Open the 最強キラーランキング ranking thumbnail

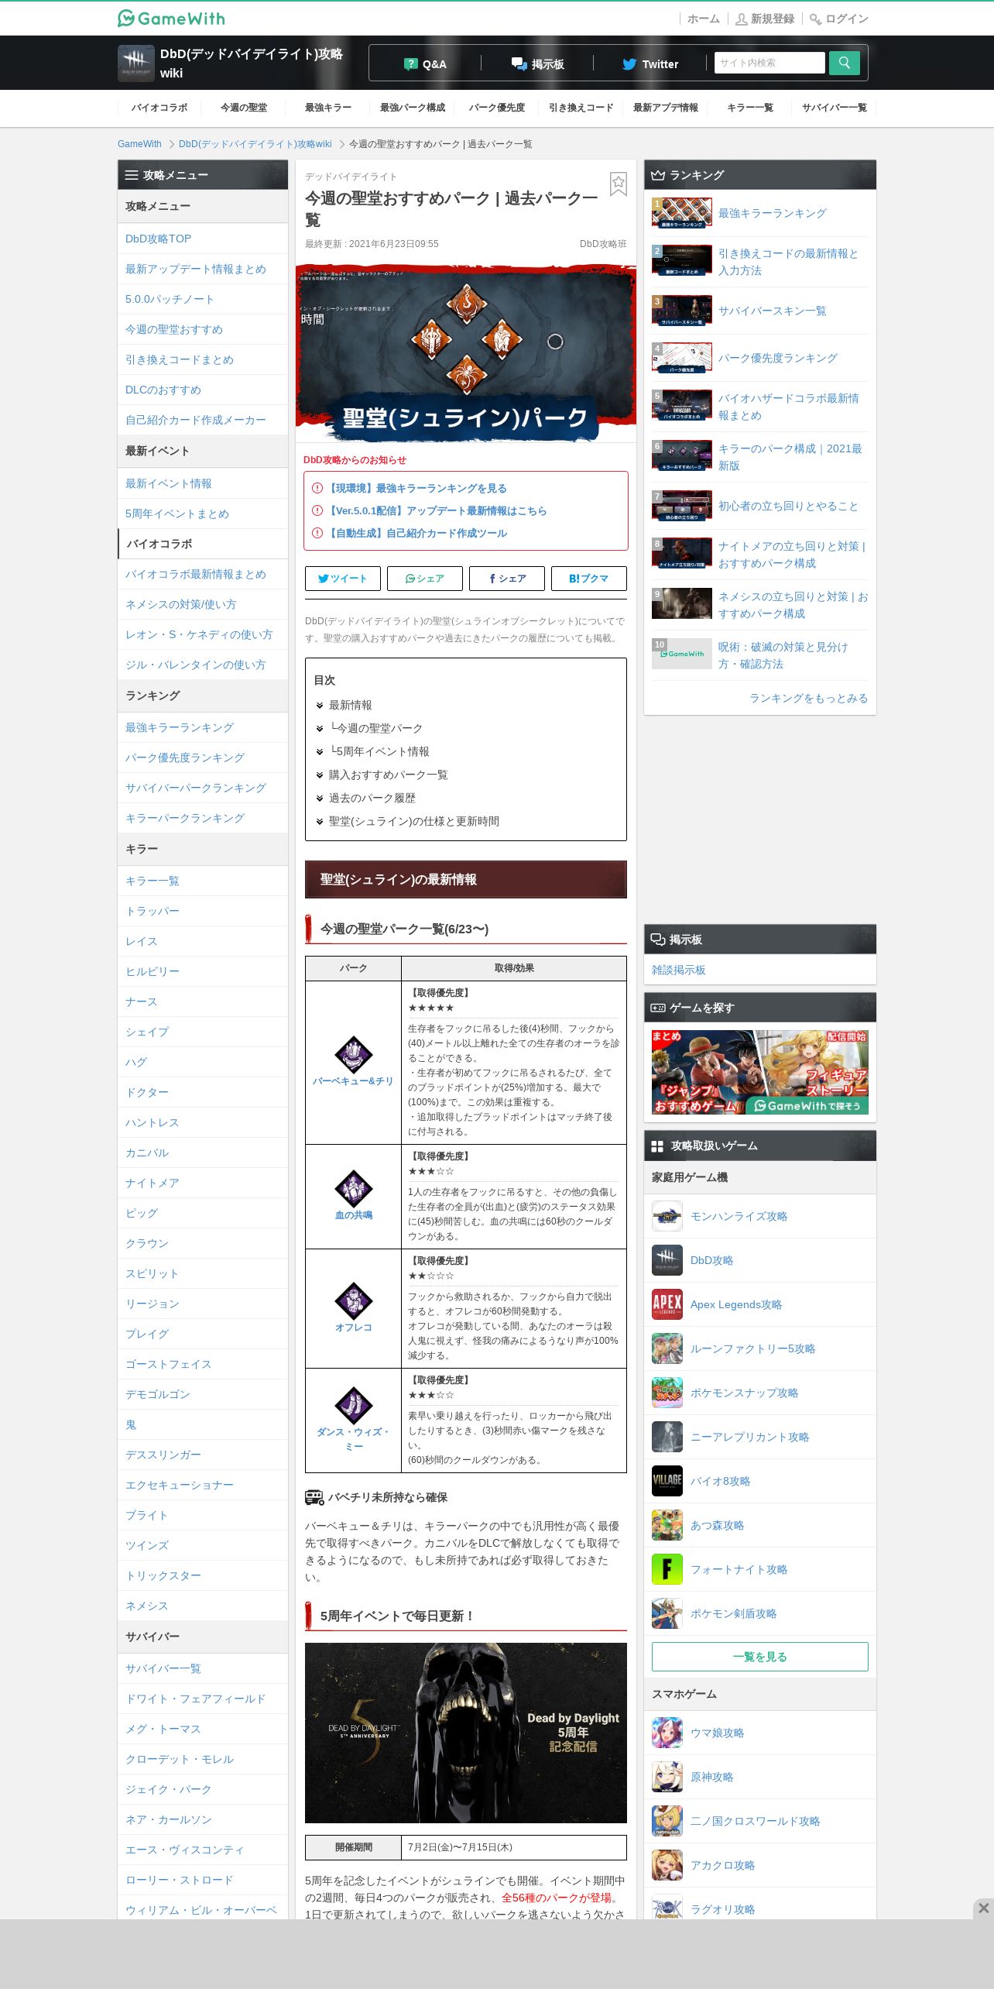(x=682, y=213)
